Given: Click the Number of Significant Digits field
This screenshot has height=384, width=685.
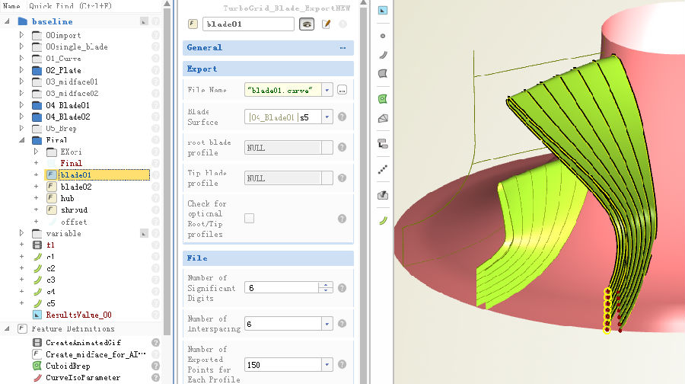Looking at the screenshot, I should (281, 288).
